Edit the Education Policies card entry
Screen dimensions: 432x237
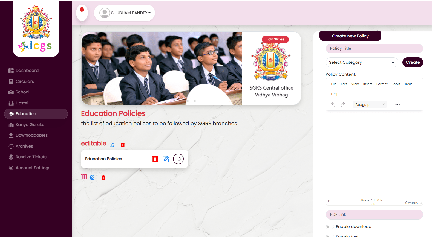coord(166,159)
